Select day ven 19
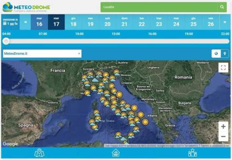The width and height of the screenshot is (232, 160). [90, 22]
